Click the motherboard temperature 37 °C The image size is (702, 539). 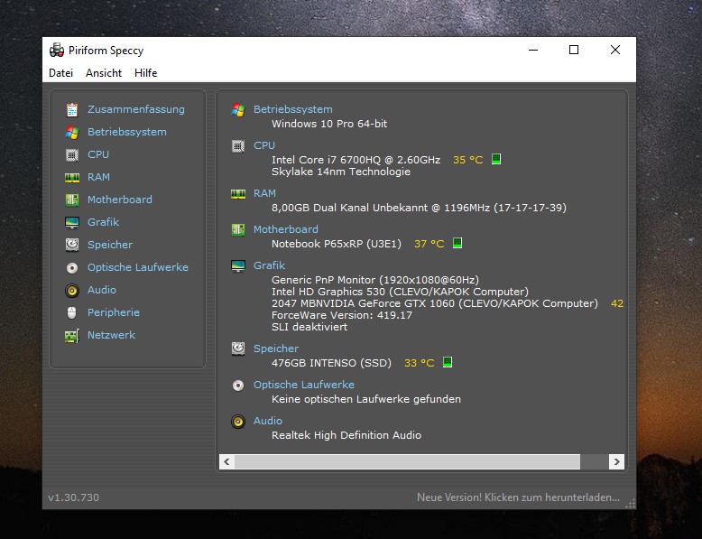click(430, 244)
